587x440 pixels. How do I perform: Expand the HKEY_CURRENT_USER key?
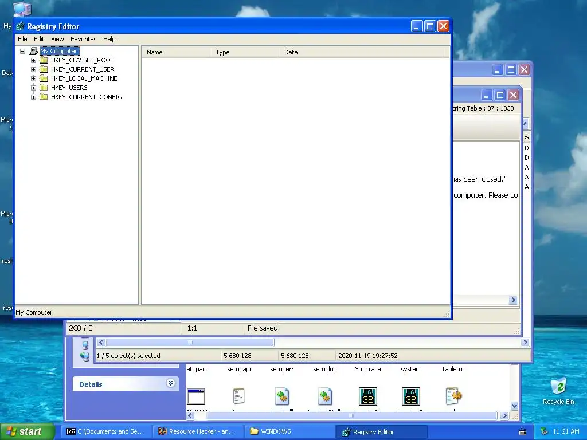pos(33,69)
